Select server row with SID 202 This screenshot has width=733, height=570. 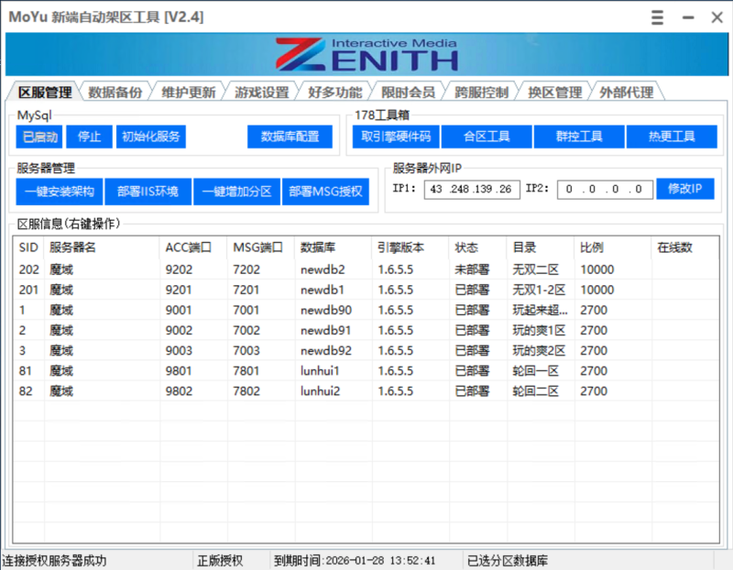pyautogui.click(x=275, y=269)
